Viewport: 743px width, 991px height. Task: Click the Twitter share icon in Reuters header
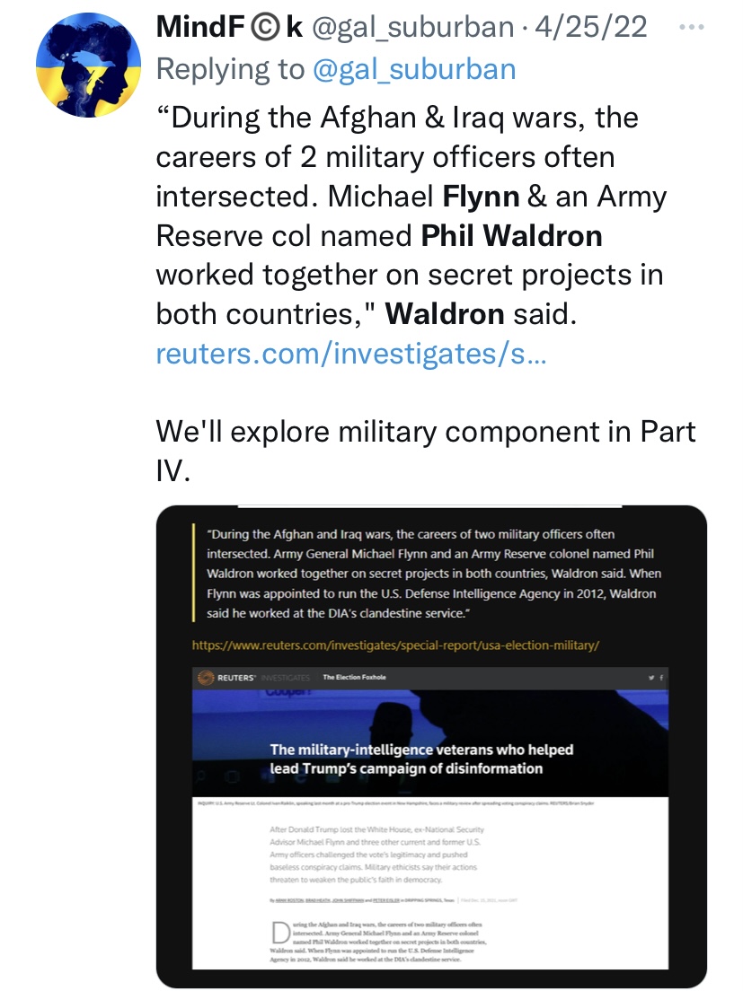pyautogui.click(x=650, y=678)
